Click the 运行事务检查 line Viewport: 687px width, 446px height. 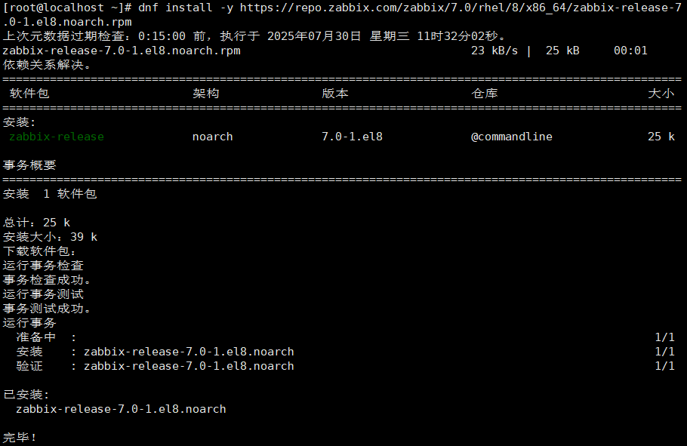pyautogui.click(x=43, y=266)
